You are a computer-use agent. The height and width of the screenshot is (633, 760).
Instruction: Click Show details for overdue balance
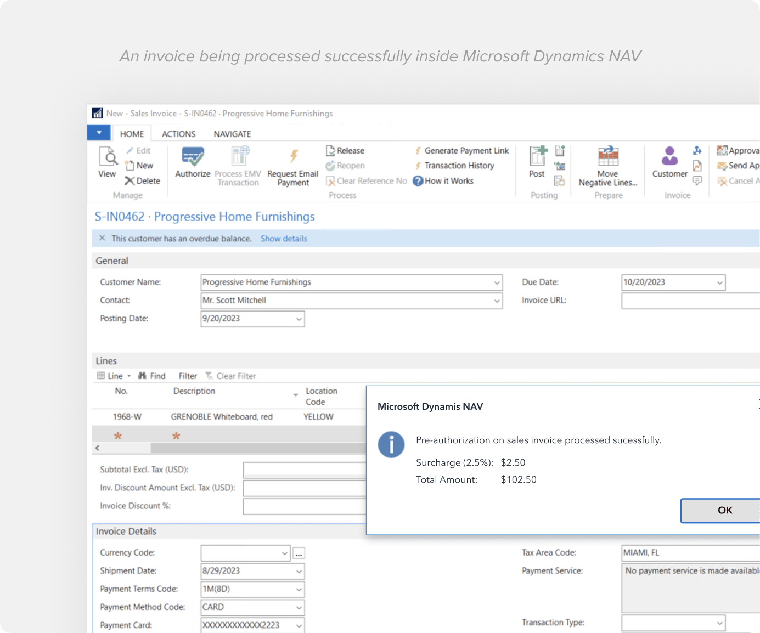[x=284, y=238]
